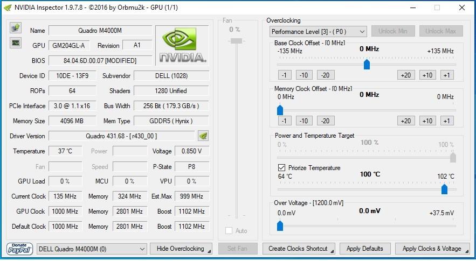The width and height of the screenshot is (476, 261).
Task: Open the sensor monitoring graph icon
Action: click(x=16, y=43)
